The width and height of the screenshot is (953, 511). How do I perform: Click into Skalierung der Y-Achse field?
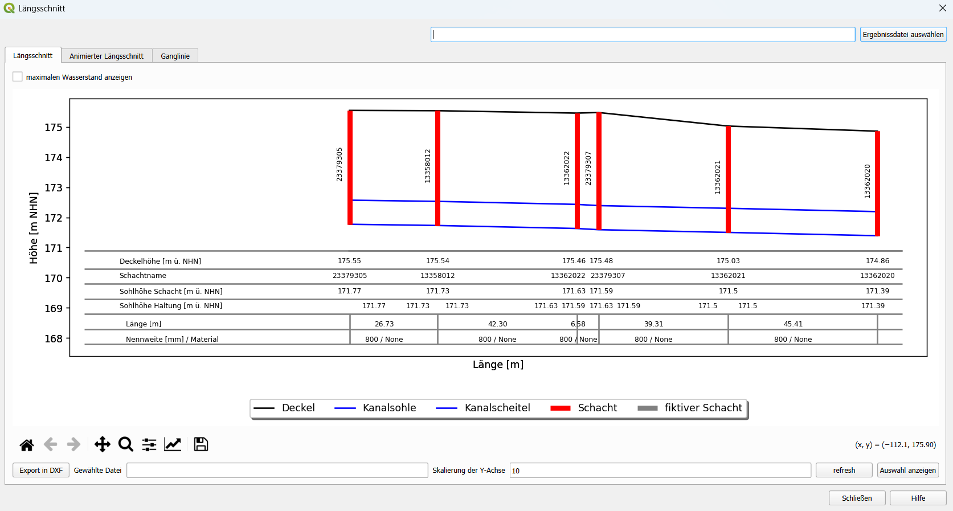click(660, 471)
